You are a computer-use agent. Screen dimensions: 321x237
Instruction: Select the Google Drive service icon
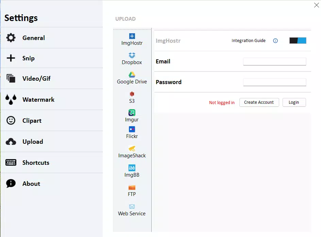point(132,75)
